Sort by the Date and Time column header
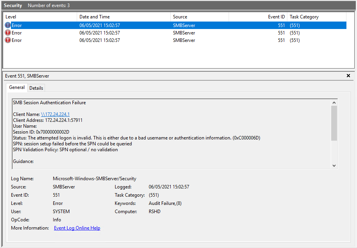 [x=124, y=17]
